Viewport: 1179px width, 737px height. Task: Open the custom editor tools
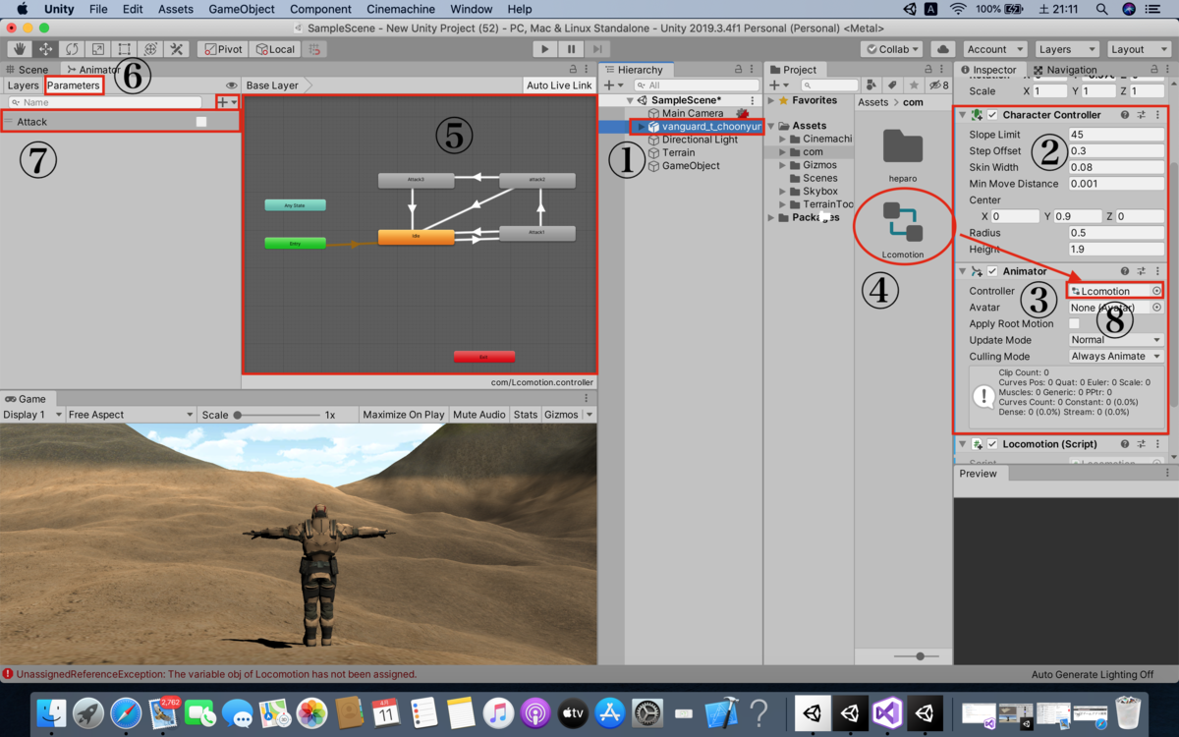177,49
